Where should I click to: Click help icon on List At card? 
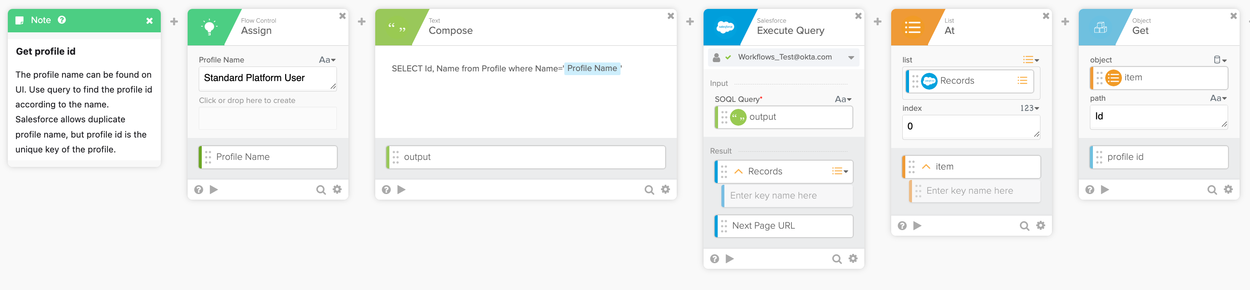pos(902,226)
